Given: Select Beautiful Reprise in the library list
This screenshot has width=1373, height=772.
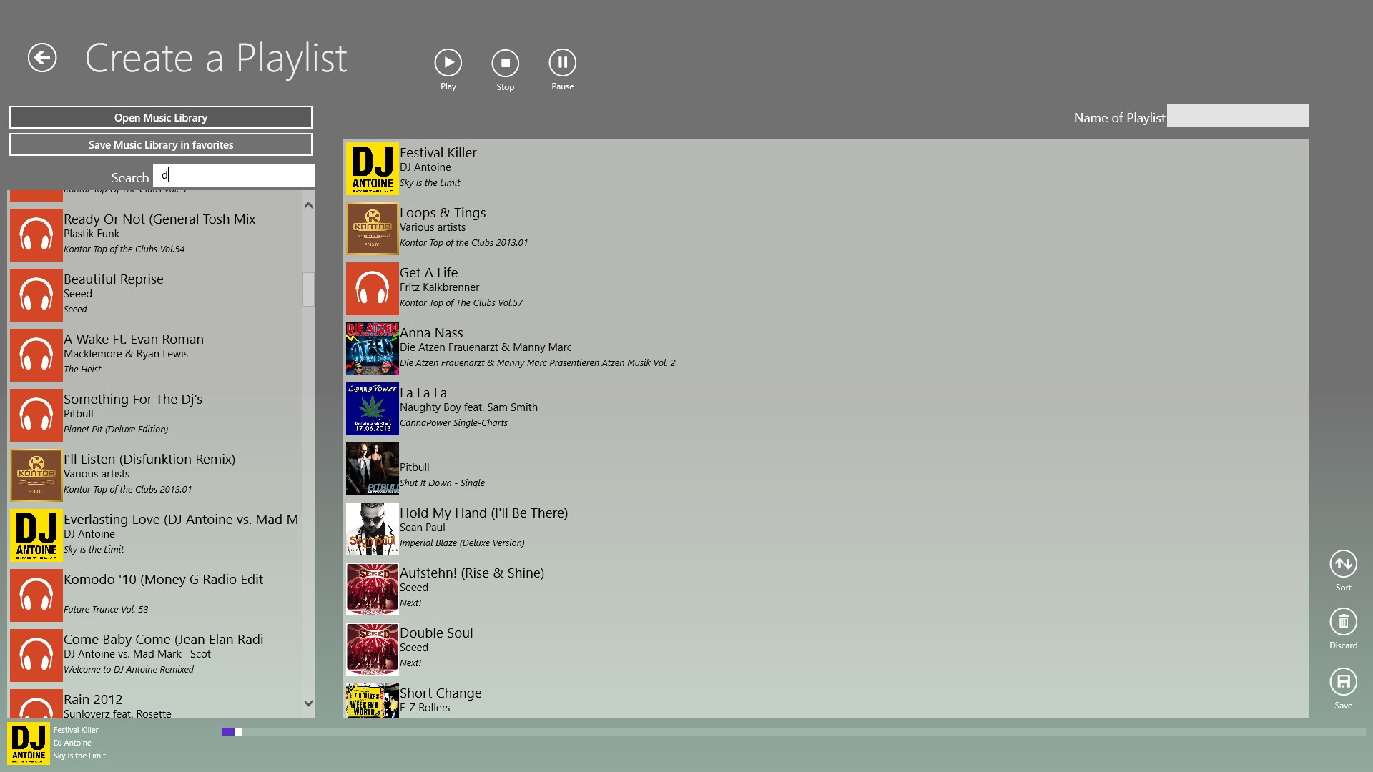Looking at the screenshot, I should 157,293.
